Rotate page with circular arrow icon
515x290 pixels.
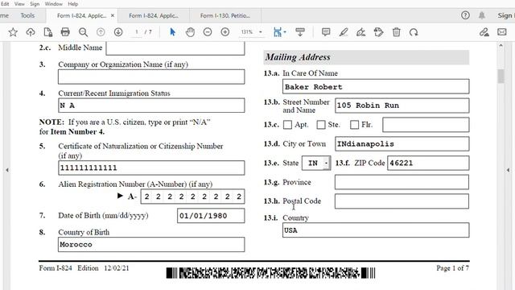[414, 32]
